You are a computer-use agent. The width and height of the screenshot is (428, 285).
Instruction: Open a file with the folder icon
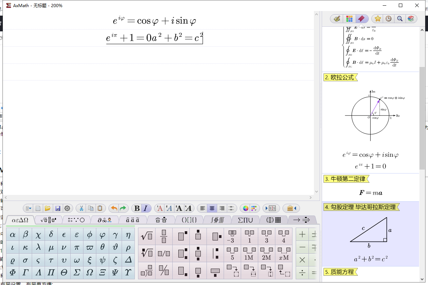click(x=47, y=208)
